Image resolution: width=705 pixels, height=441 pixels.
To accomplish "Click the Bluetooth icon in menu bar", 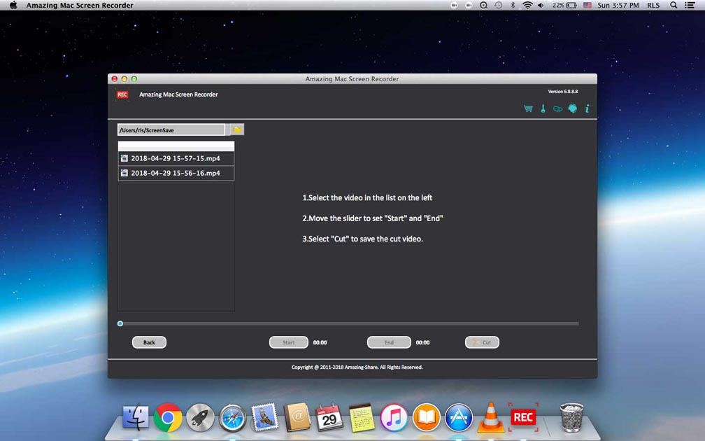I will [x=513, y=6].
